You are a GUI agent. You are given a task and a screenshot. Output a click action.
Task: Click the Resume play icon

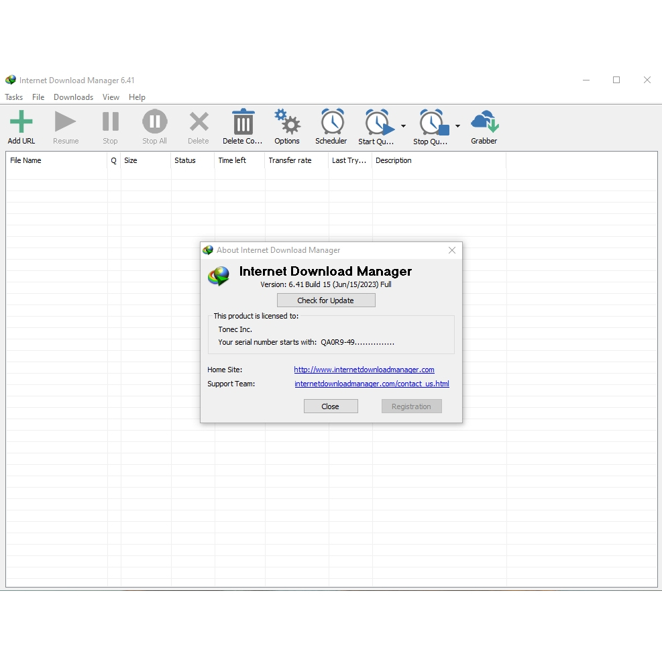pyautogui.click(x=66, y=122)
